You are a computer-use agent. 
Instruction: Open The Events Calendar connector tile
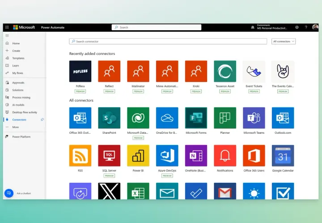[x=283, y=71]
